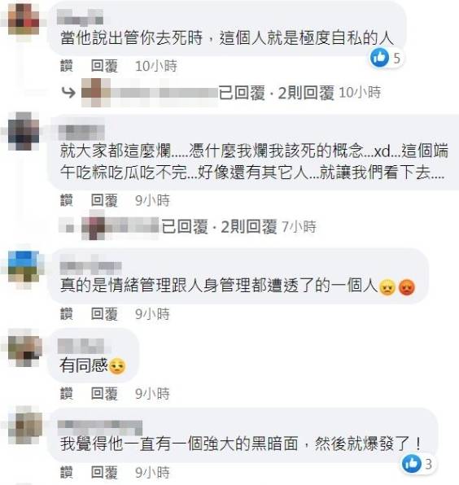459x485 pixels.
Task: Expand the 2則回覆 thread posted 7小時 ago
Action: pos(249,227)
